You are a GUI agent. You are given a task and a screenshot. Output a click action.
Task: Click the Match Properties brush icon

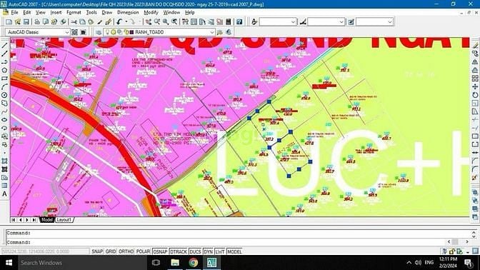click(x=108, y=21)
